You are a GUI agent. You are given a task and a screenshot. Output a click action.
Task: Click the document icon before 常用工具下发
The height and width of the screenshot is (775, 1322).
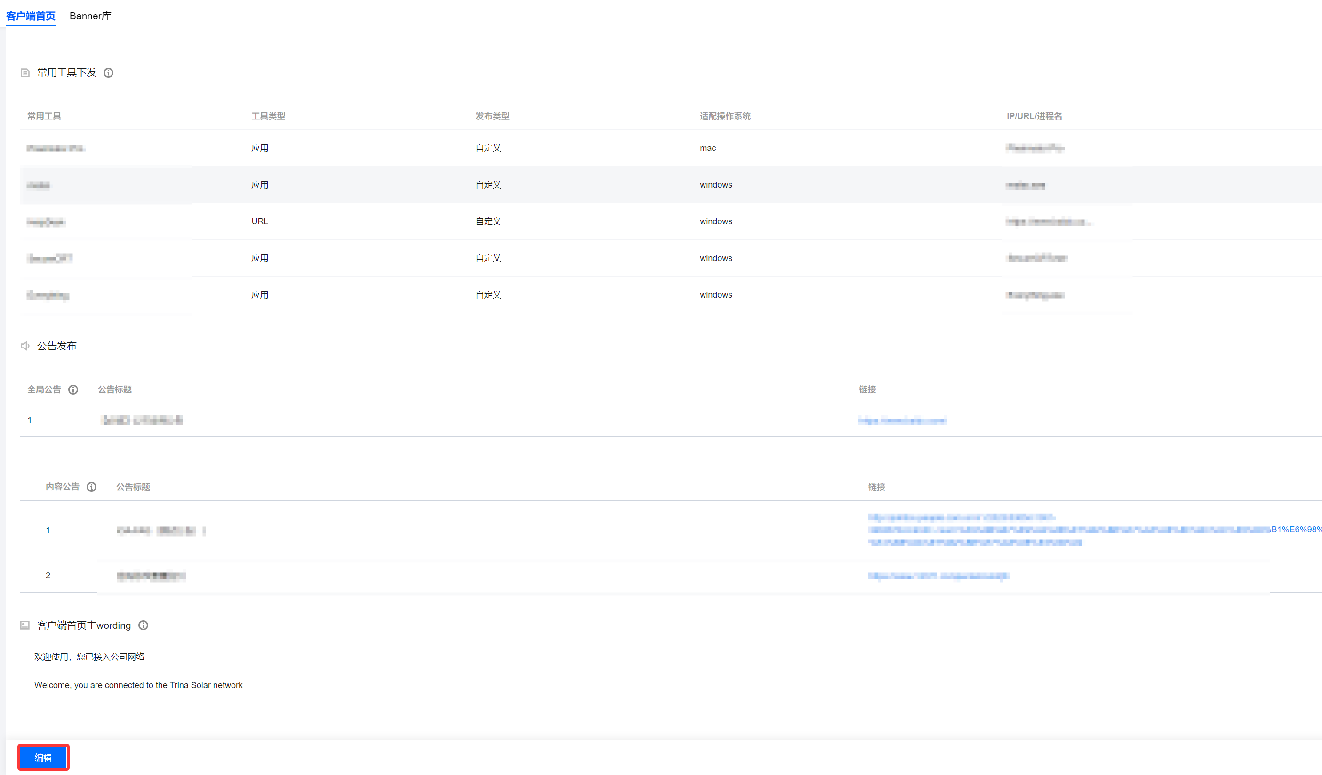[x=24, y=72]
